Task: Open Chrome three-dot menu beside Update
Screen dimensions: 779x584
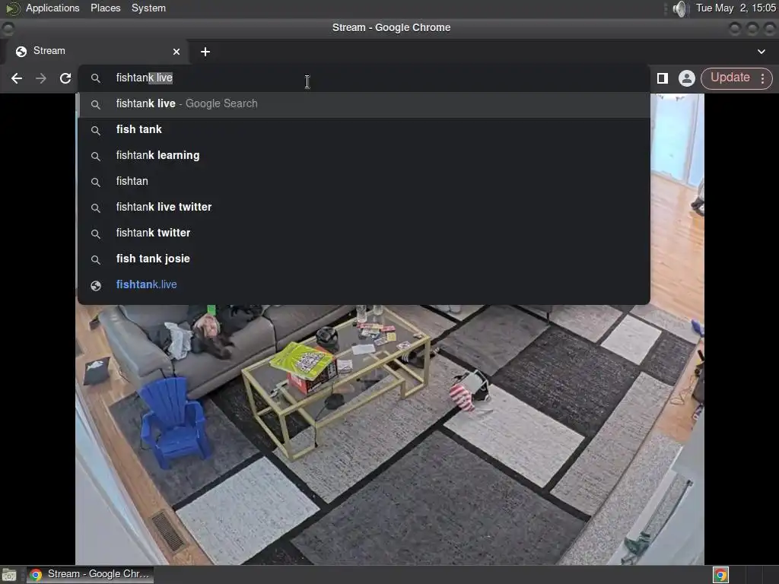Action: pos(762,78)
